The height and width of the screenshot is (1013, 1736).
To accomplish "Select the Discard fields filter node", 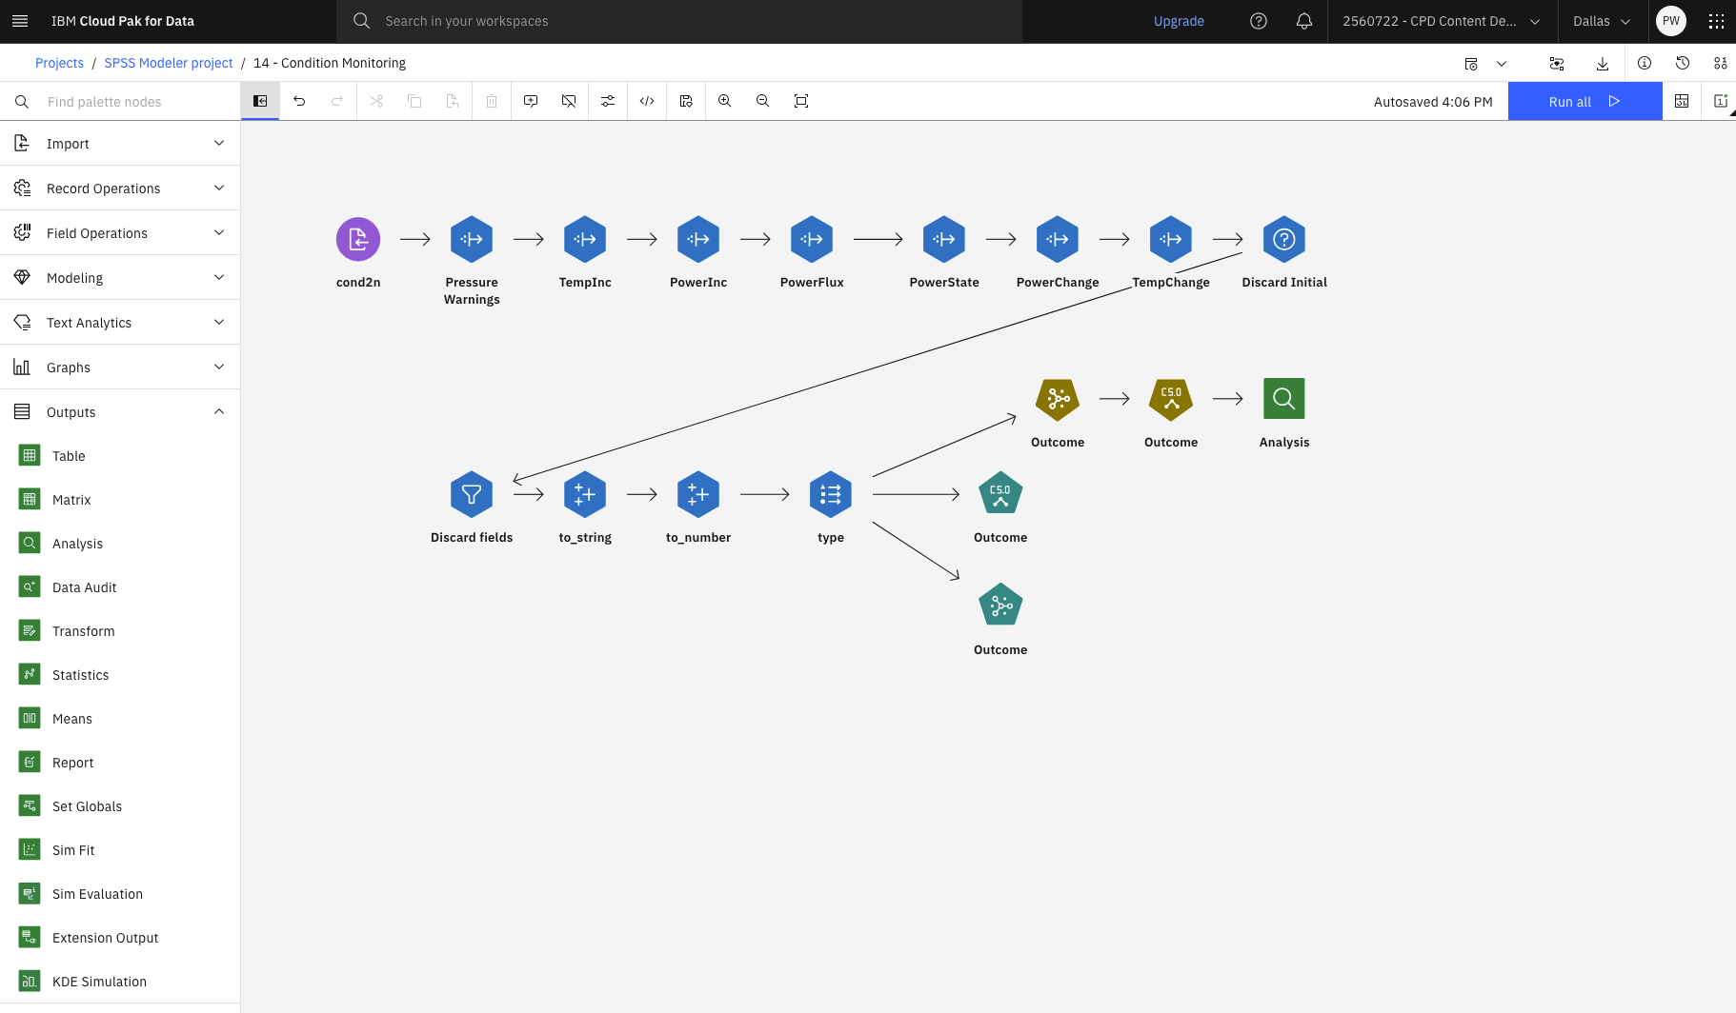I will click(x=472, y=494).
